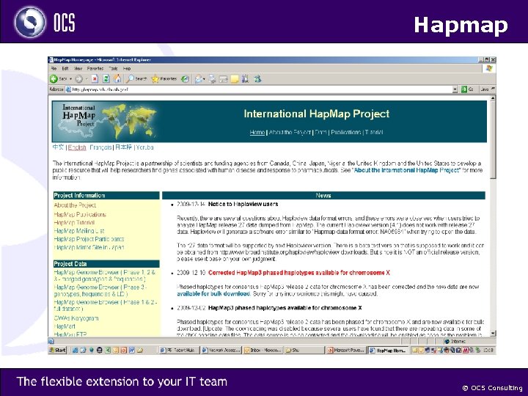Open HapMap Project Participants link
528x396 pixels.
[89, 239]
